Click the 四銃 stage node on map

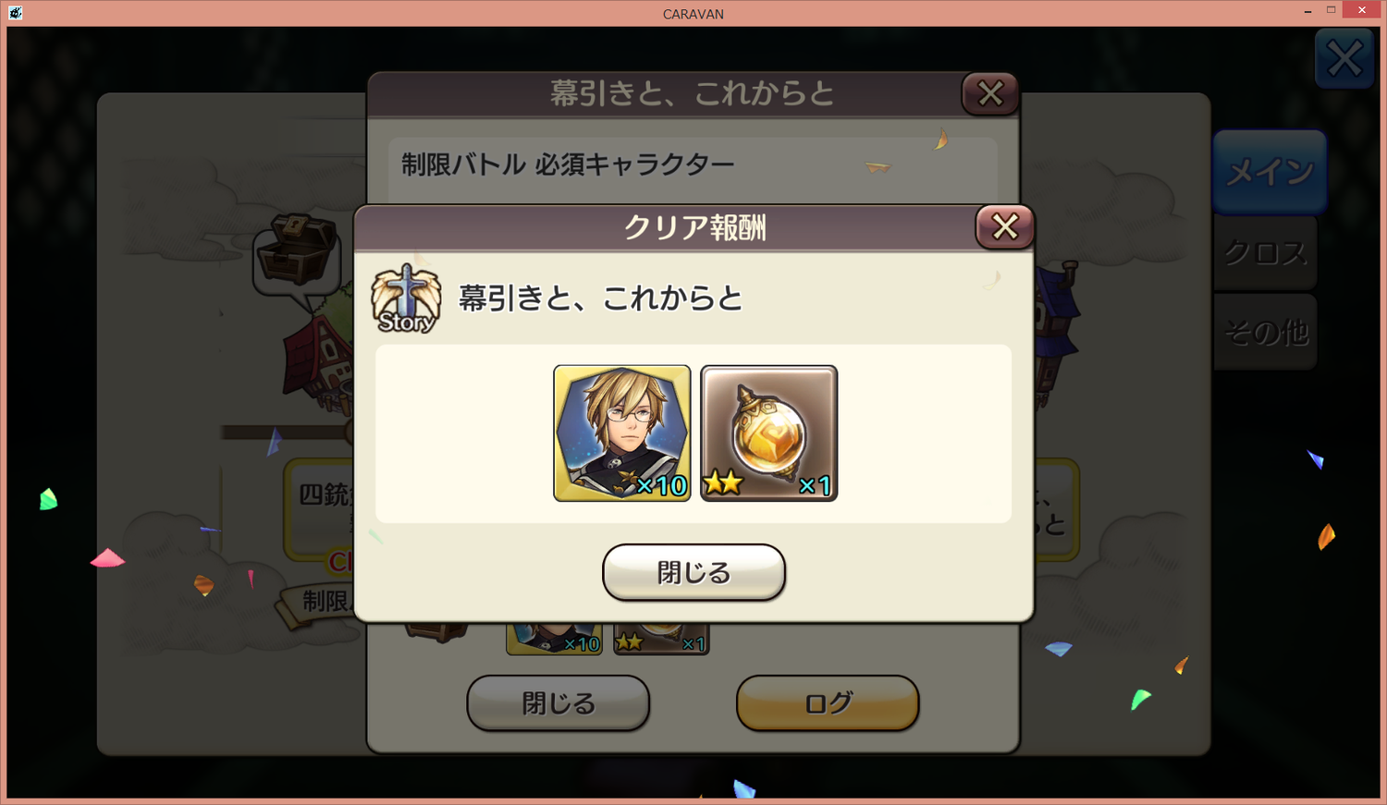point(323,495)
